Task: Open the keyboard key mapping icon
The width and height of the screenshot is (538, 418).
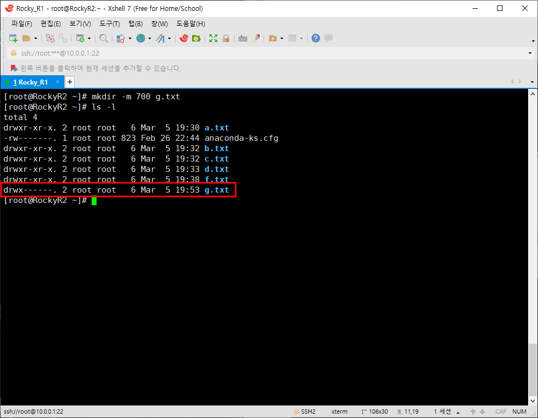Action: (x=243, y=38)
